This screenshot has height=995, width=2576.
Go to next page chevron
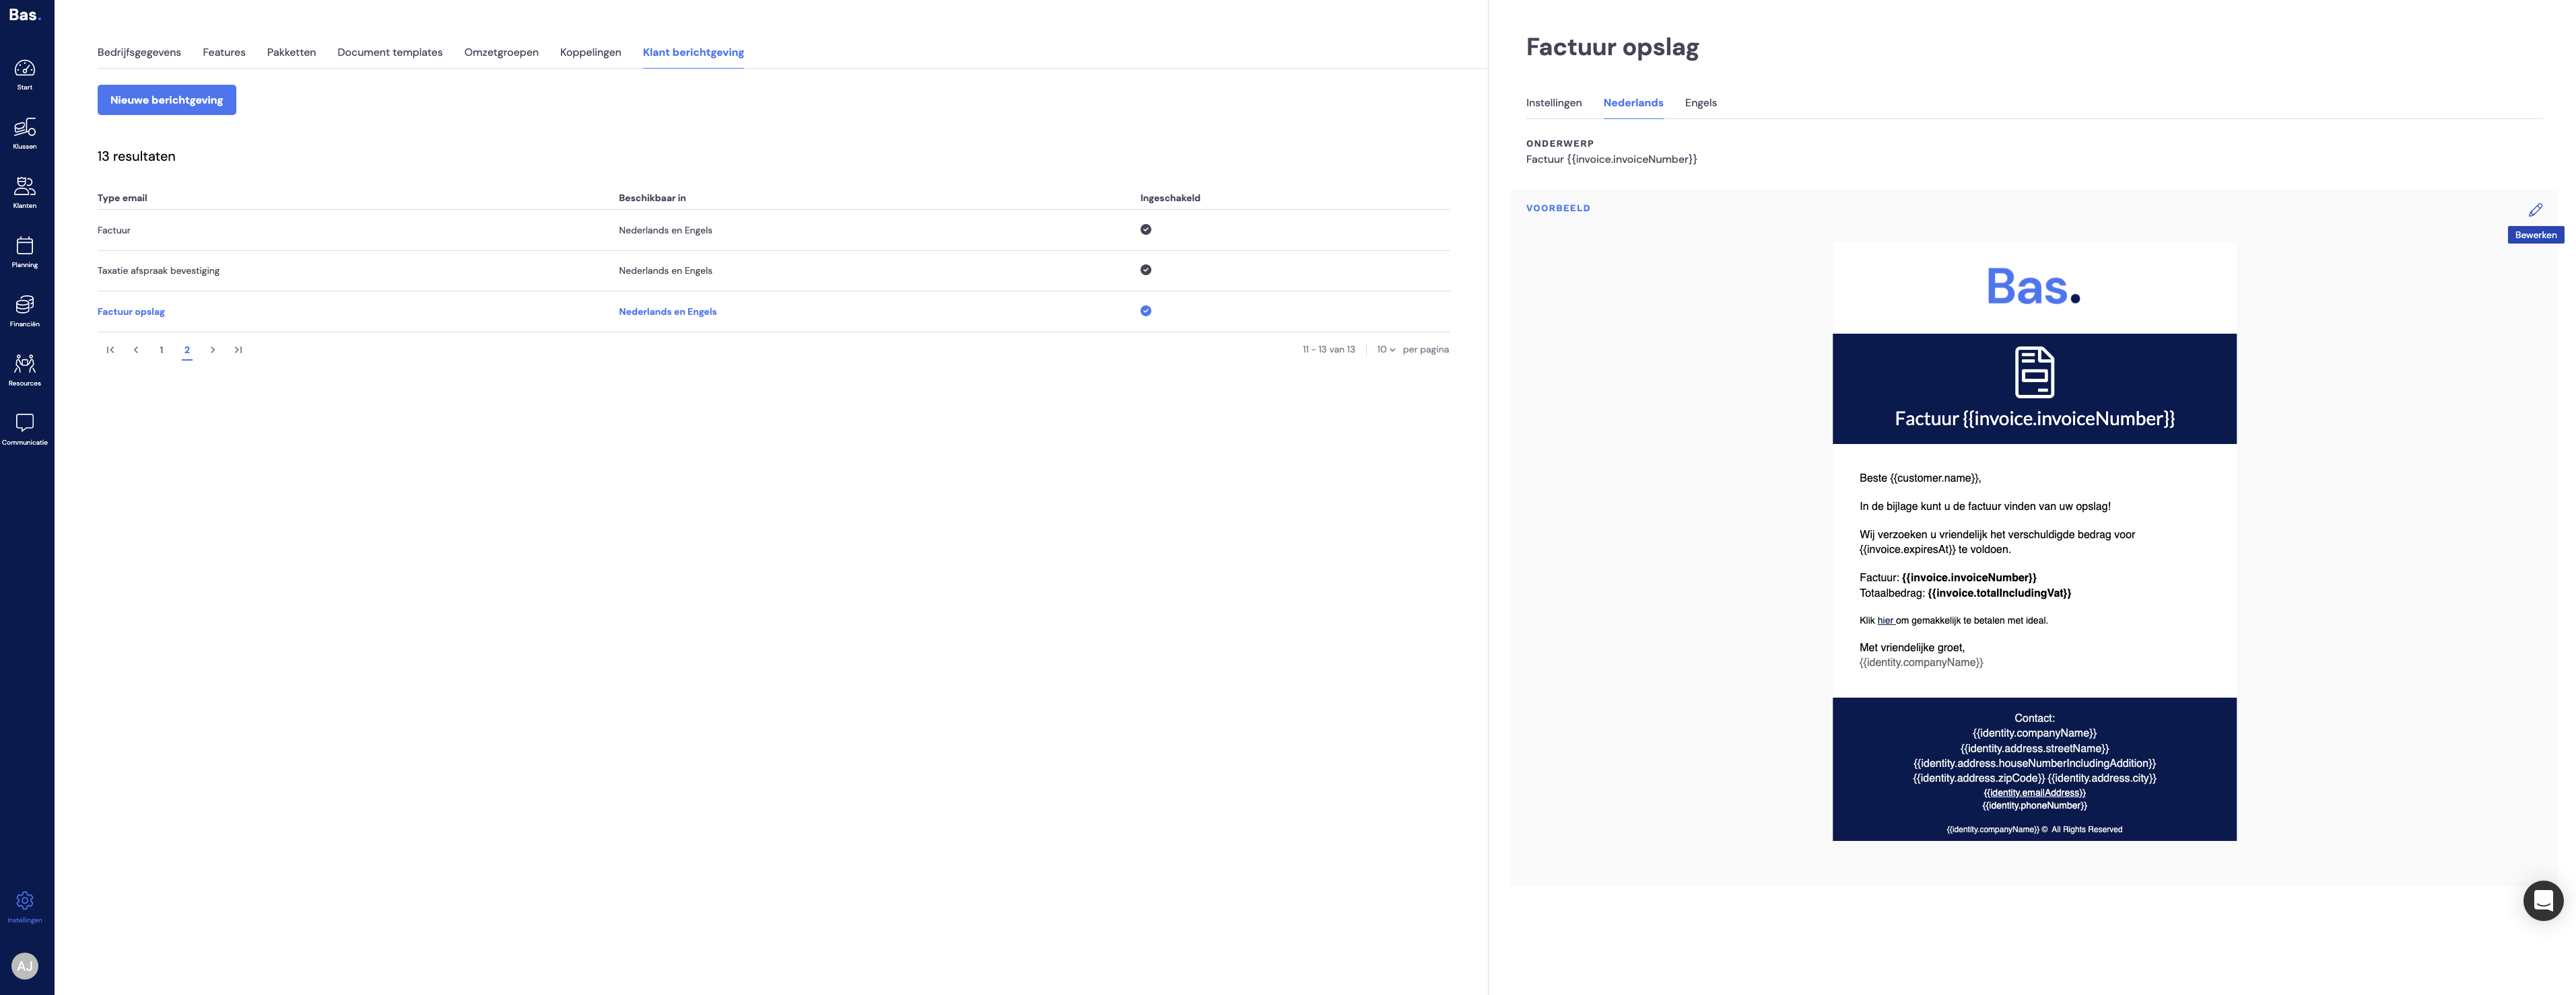(213, 350)
